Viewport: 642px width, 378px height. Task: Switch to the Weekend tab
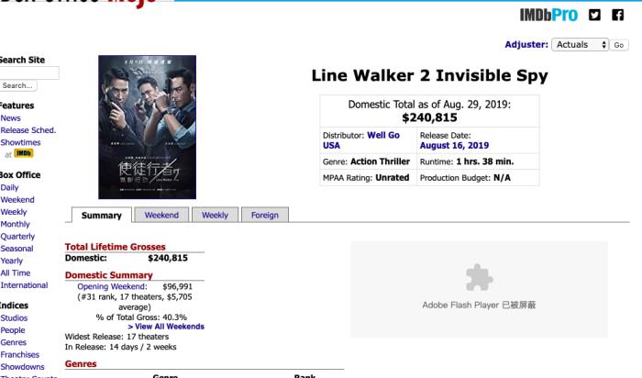(161, 215)
